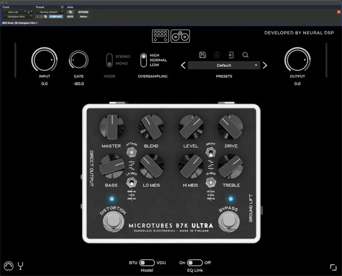Screen dimensions: 342x276
Task: Click the Hi Mids knob on pedal
Action: click(191, 166)
